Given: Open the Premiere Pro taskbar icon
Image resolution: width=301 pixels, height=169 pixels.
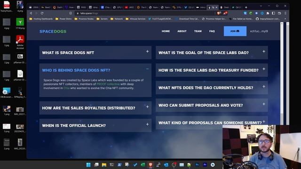Looking at the screenshot, I should pos(205,165).
